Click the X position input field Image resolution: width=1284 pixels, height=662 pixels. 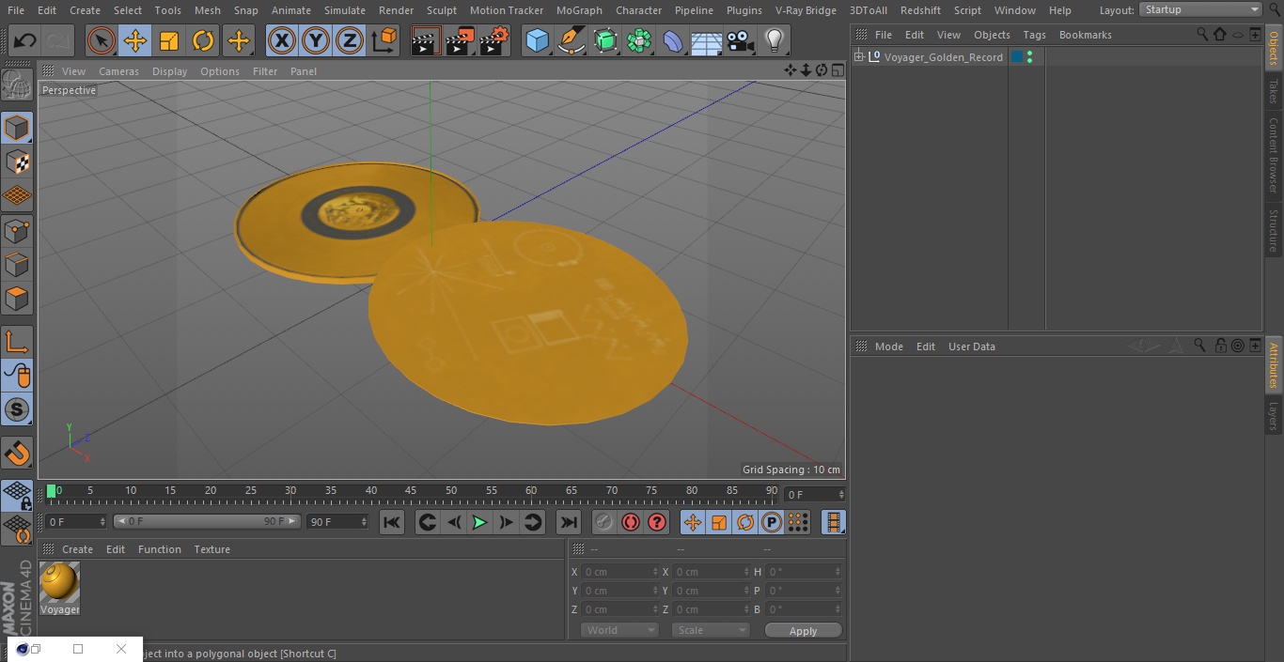pyautogui.click(x=619, y=571)
